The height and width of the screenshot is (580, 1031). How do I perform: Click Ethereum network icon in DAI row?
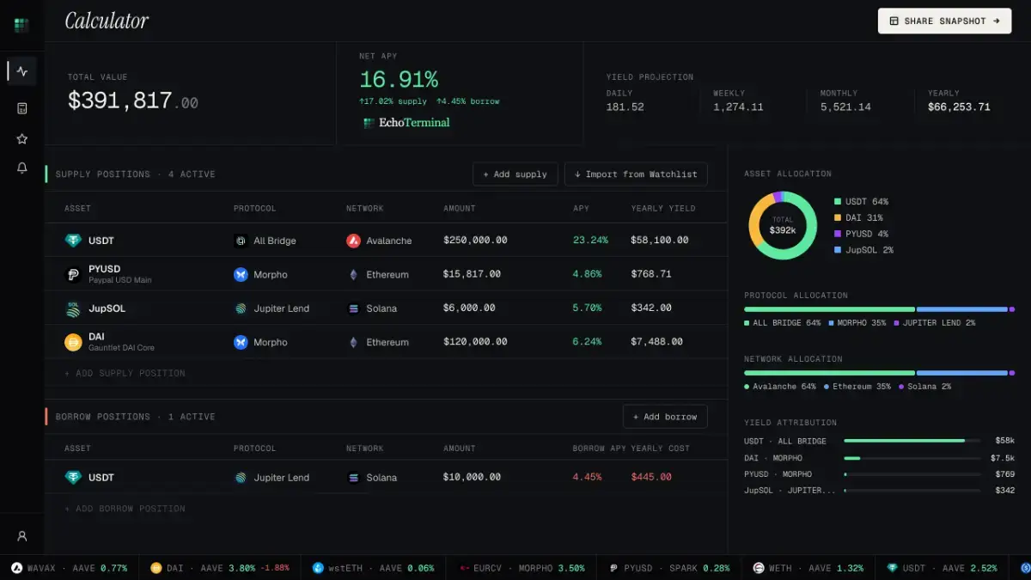pos(353,342)
